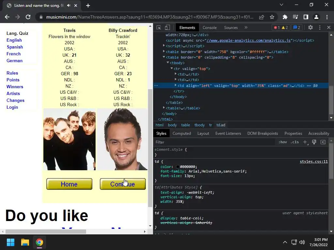The height and width of the screenshot is (250, 334).
Task: Open the Chrome three-dot menu
Action: (x=327, y=17)
